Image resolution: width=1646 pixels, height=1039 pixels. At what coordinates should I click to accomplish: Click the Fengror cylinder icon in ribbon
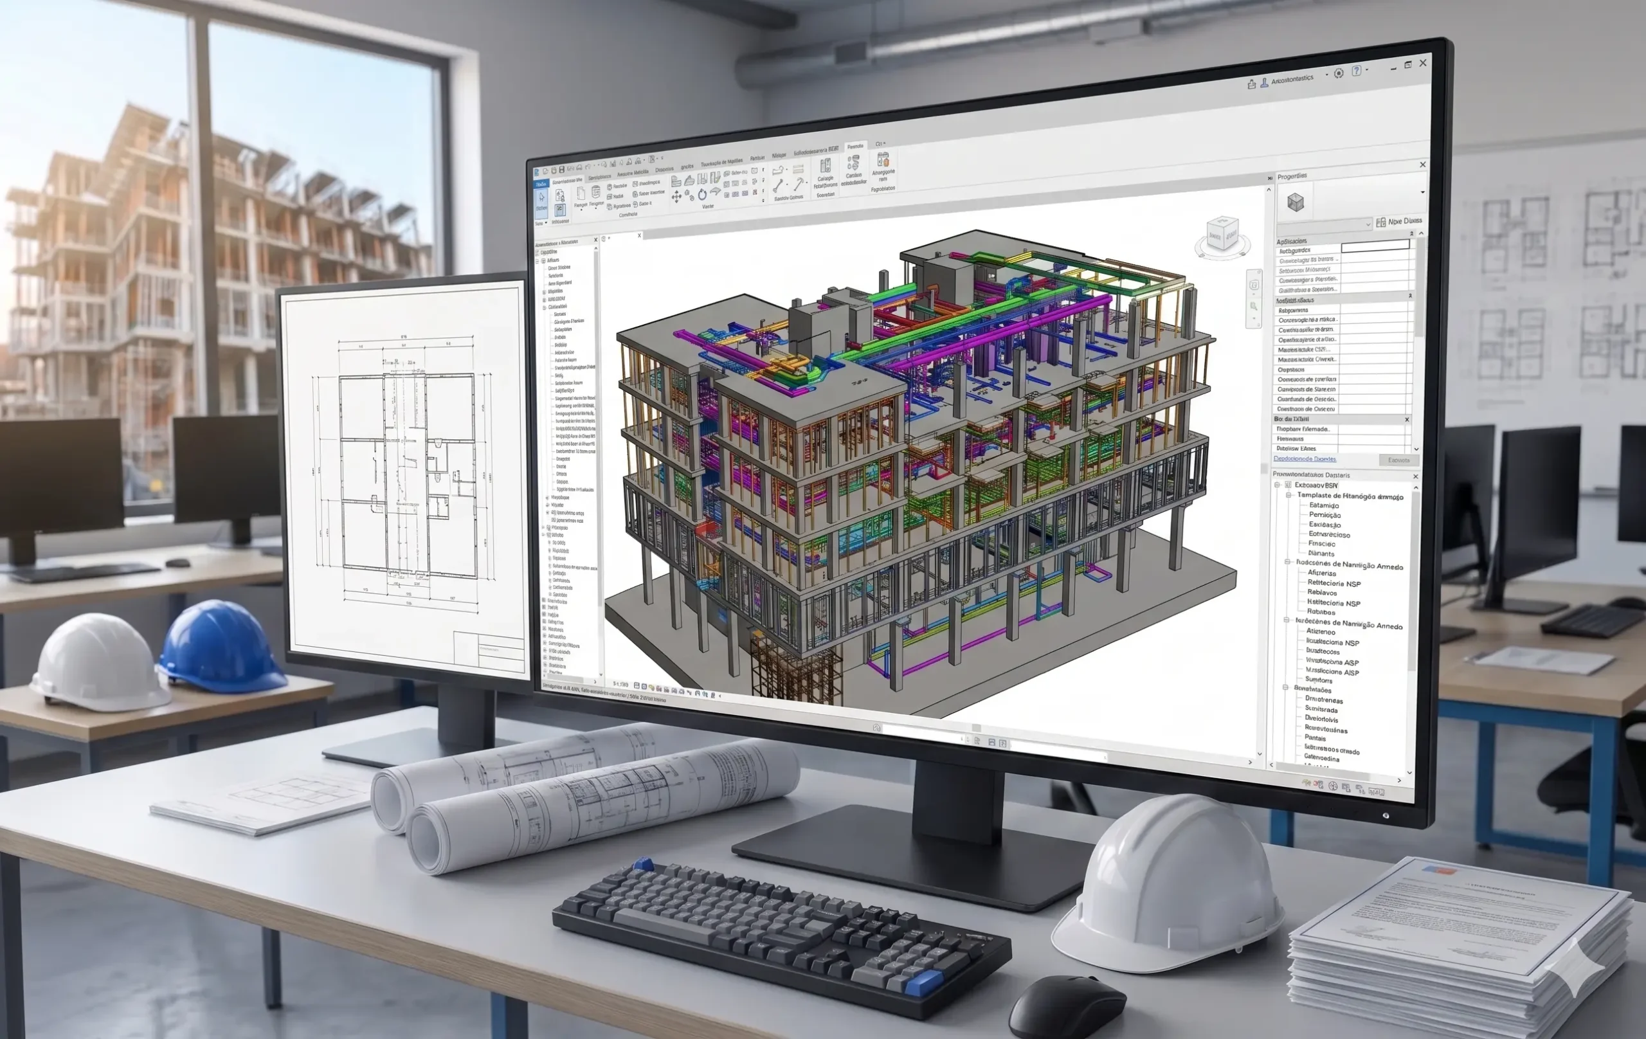click(597, 192)
